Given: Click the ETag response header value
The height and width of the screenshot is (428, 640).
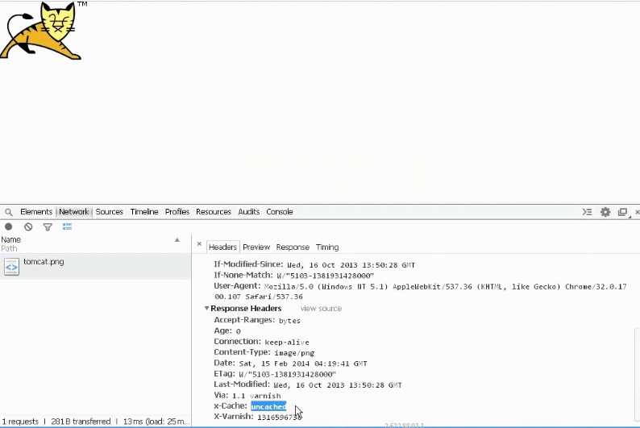Looking at the screenshot, I should click(287, 374).
